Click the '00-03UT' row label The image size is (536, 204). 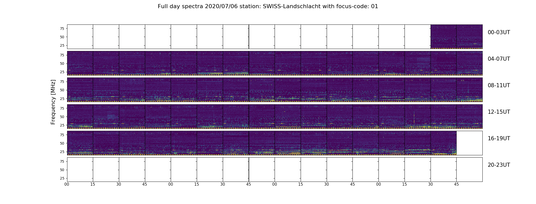click(x=499, y=32)
